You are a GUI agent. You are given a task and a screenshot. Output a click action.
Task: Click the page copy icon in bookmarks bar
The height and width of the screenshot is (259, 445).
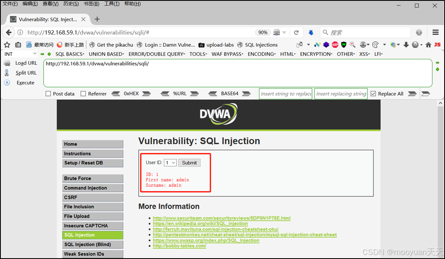coord(299,45)
